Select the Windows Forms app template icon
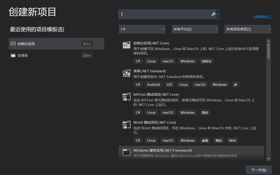The width and height of the screenshot is (280, 175). pos(126,152)
